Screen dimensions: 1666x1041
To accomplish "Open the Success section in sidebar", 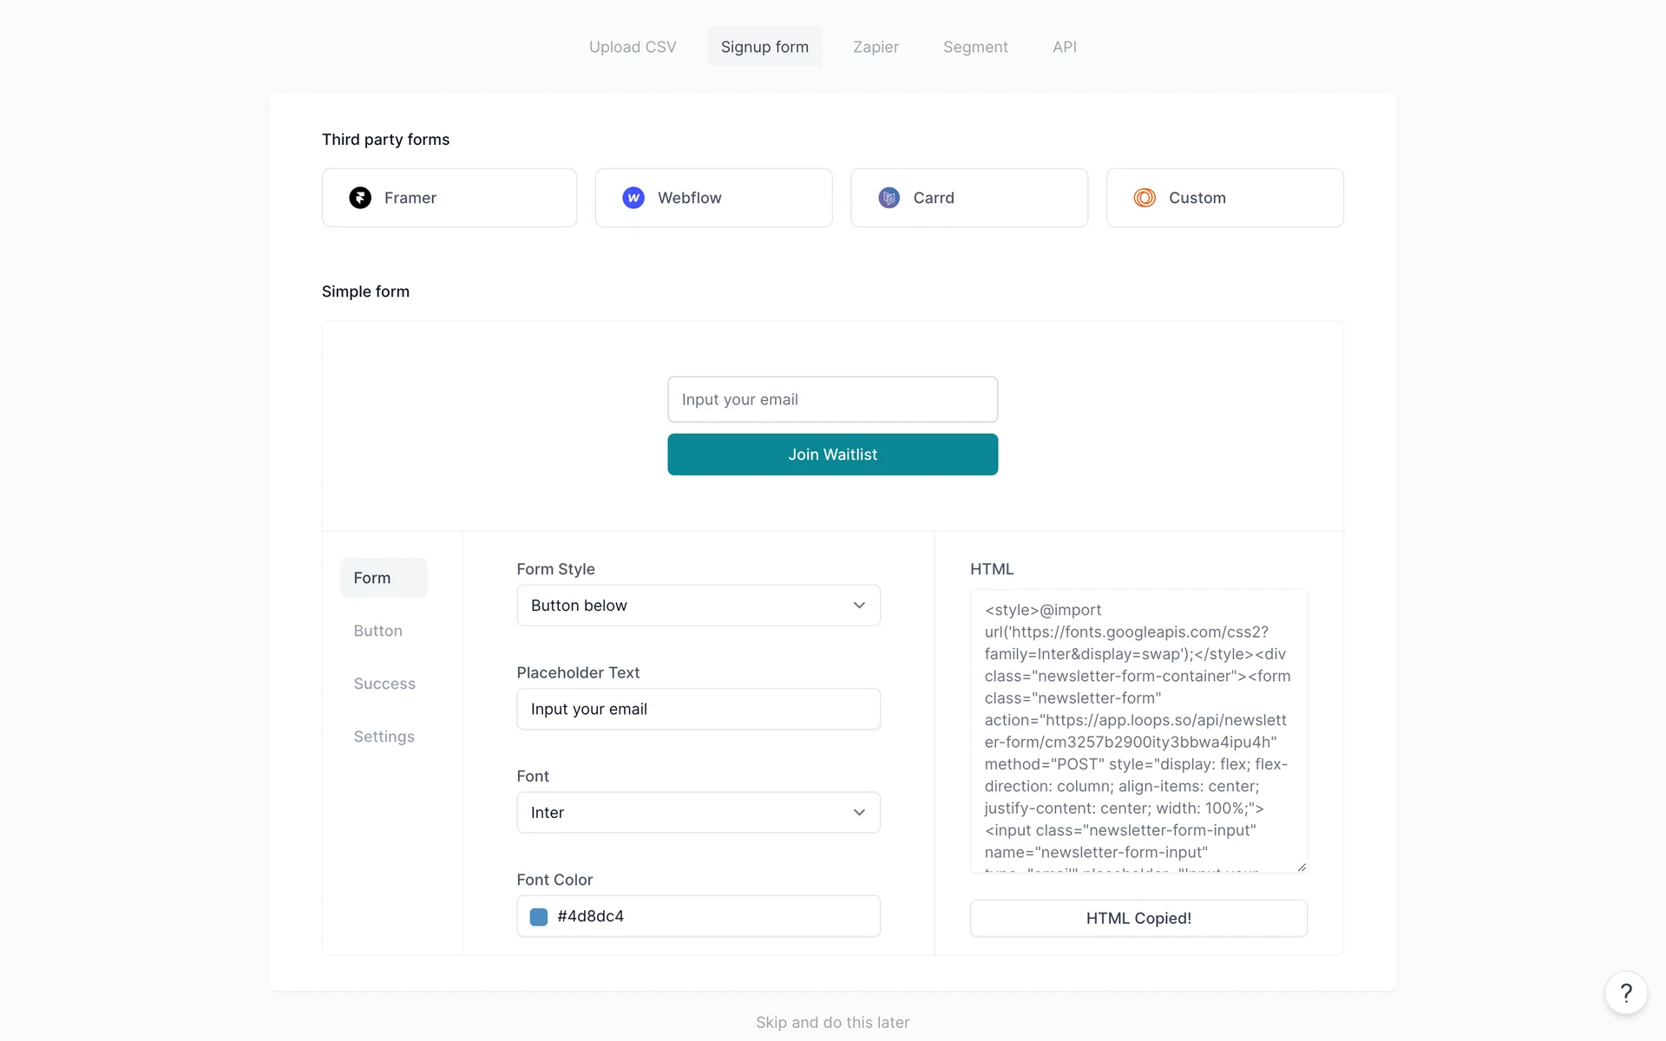I will [384, 684].
